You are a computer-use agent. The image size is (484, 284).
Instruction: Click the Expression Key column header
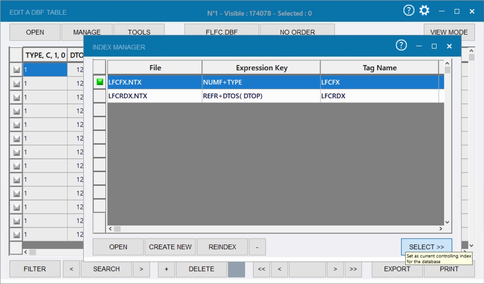pos(261,68)
